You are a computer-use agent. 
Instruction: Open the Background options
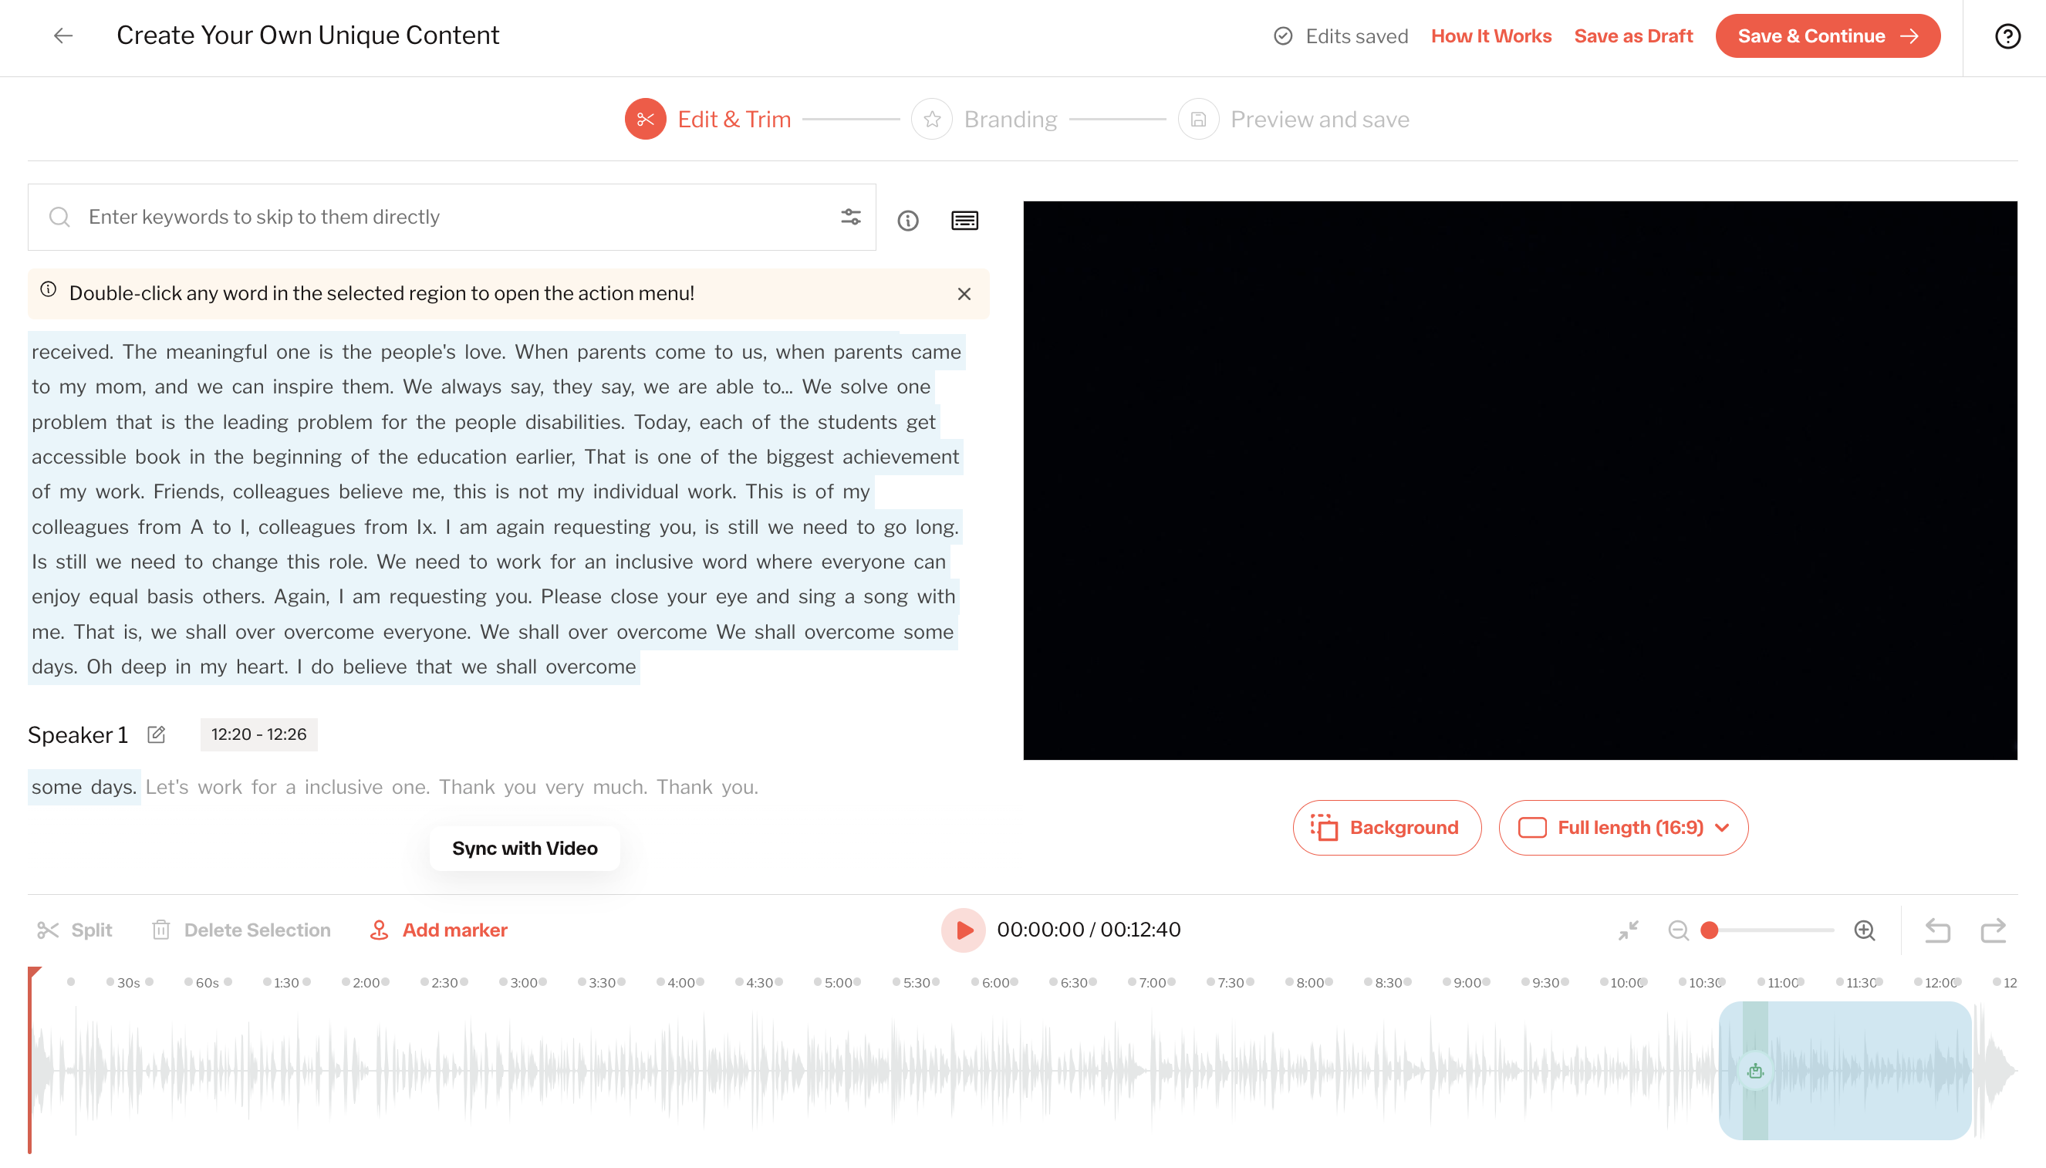pos(1386,827)
